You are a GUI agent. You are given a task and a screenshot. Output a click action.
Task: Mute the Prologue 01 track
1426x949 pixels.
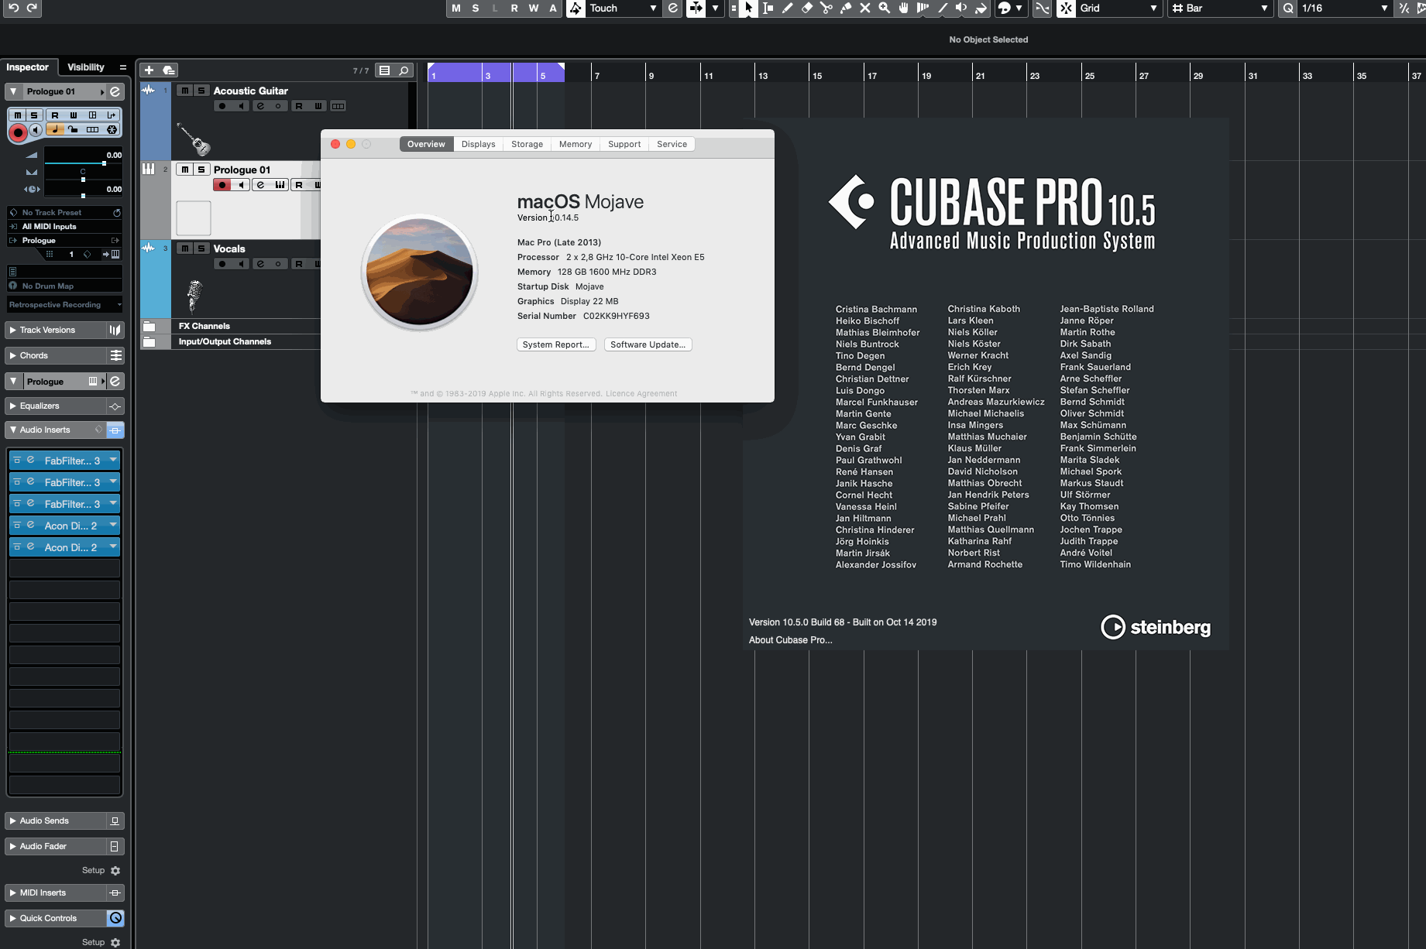pos(185,170)
